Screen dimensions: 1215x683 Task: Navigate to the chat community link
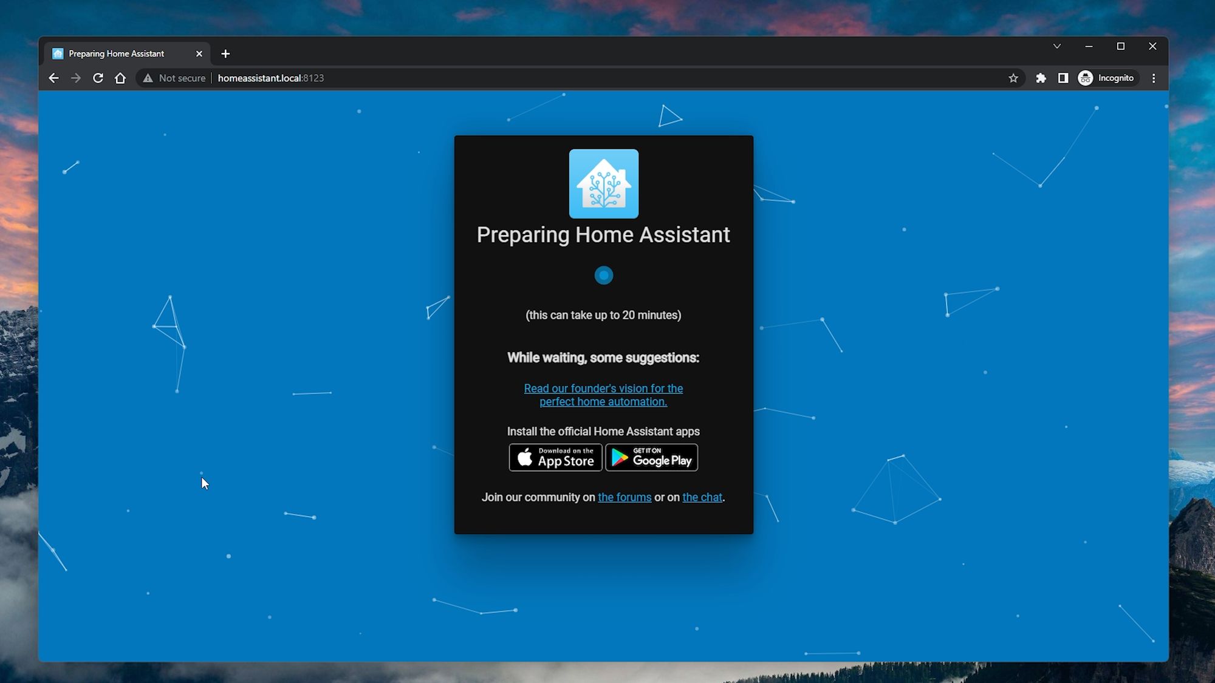click(702, 497)
